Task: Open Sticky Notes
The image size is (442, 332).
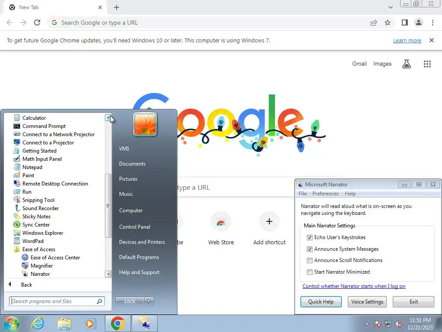Action: 36,216
